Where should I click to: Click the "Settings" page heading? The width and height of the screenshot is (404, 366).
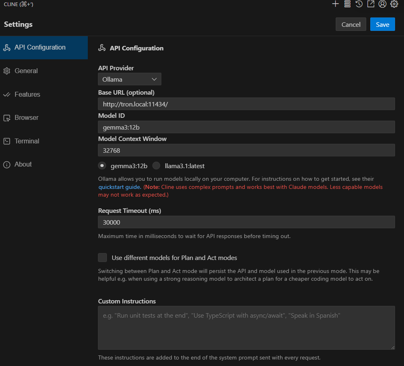pos(18,24)
